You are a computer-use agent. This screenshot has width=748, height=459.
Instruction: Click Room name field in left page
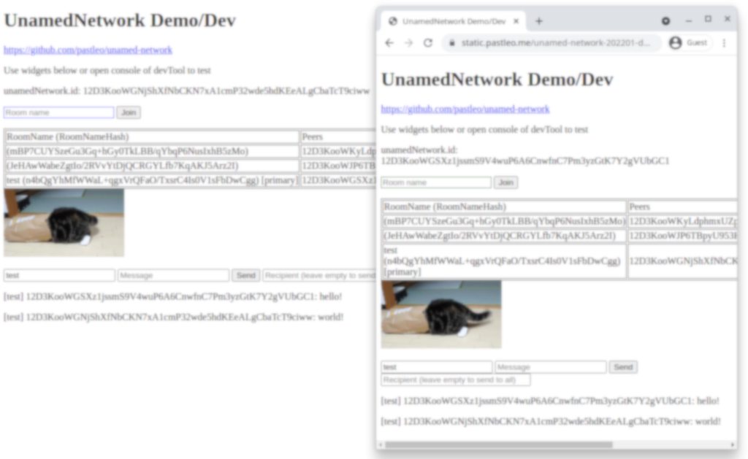tap(58, 112)
